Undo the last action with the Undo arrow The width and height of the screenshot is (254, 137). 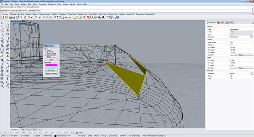[32, 17]
